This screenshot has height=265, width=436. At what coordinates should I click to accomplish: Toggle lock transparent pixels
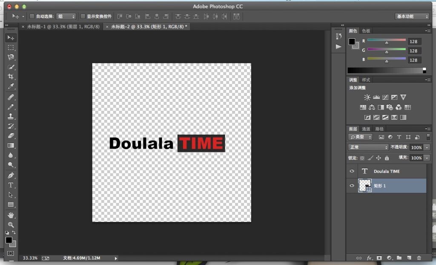[x=362, y=158]
